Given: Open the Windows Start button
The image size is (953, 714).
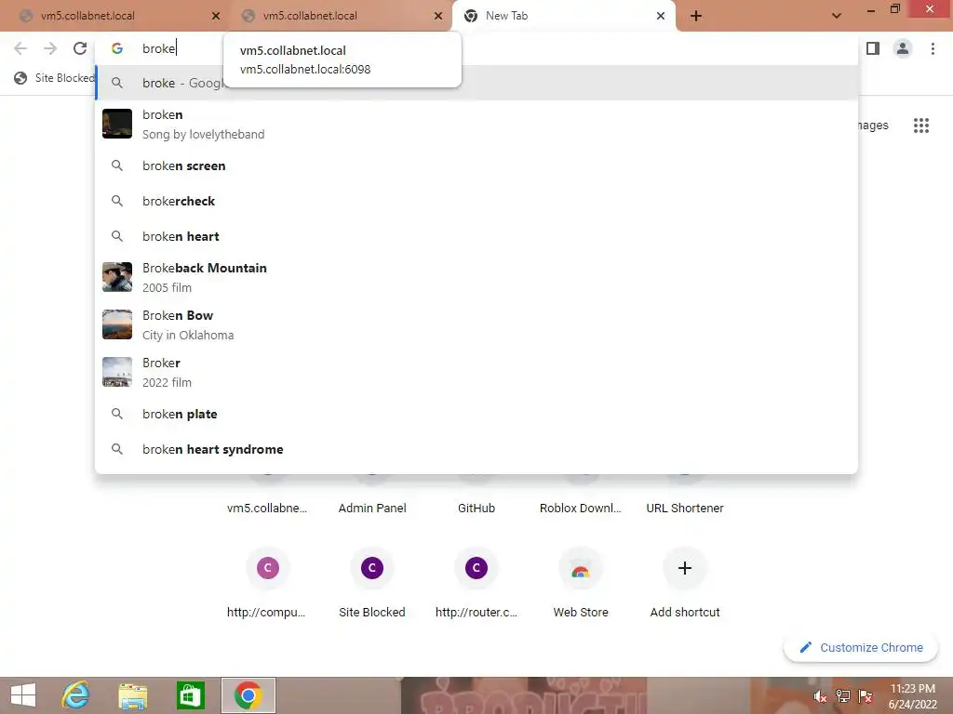Looking at the screenshot, I should pyautogui.click(x=23, y=695).
